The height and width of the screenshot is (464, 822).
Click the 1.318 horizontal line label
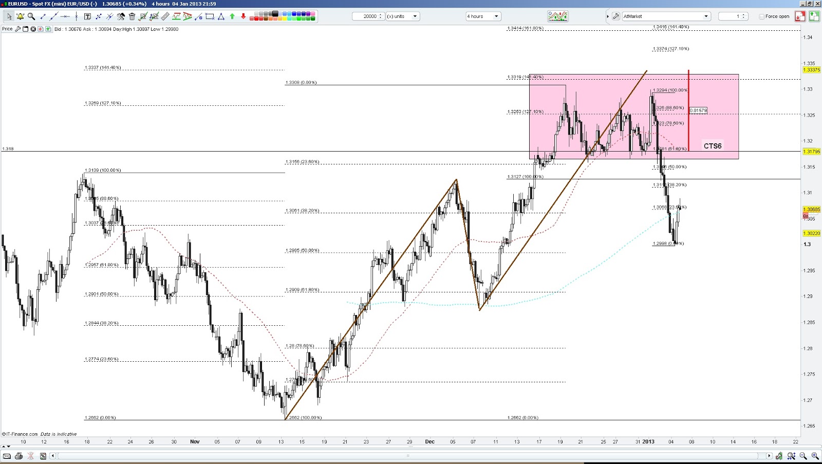[8, 149]
